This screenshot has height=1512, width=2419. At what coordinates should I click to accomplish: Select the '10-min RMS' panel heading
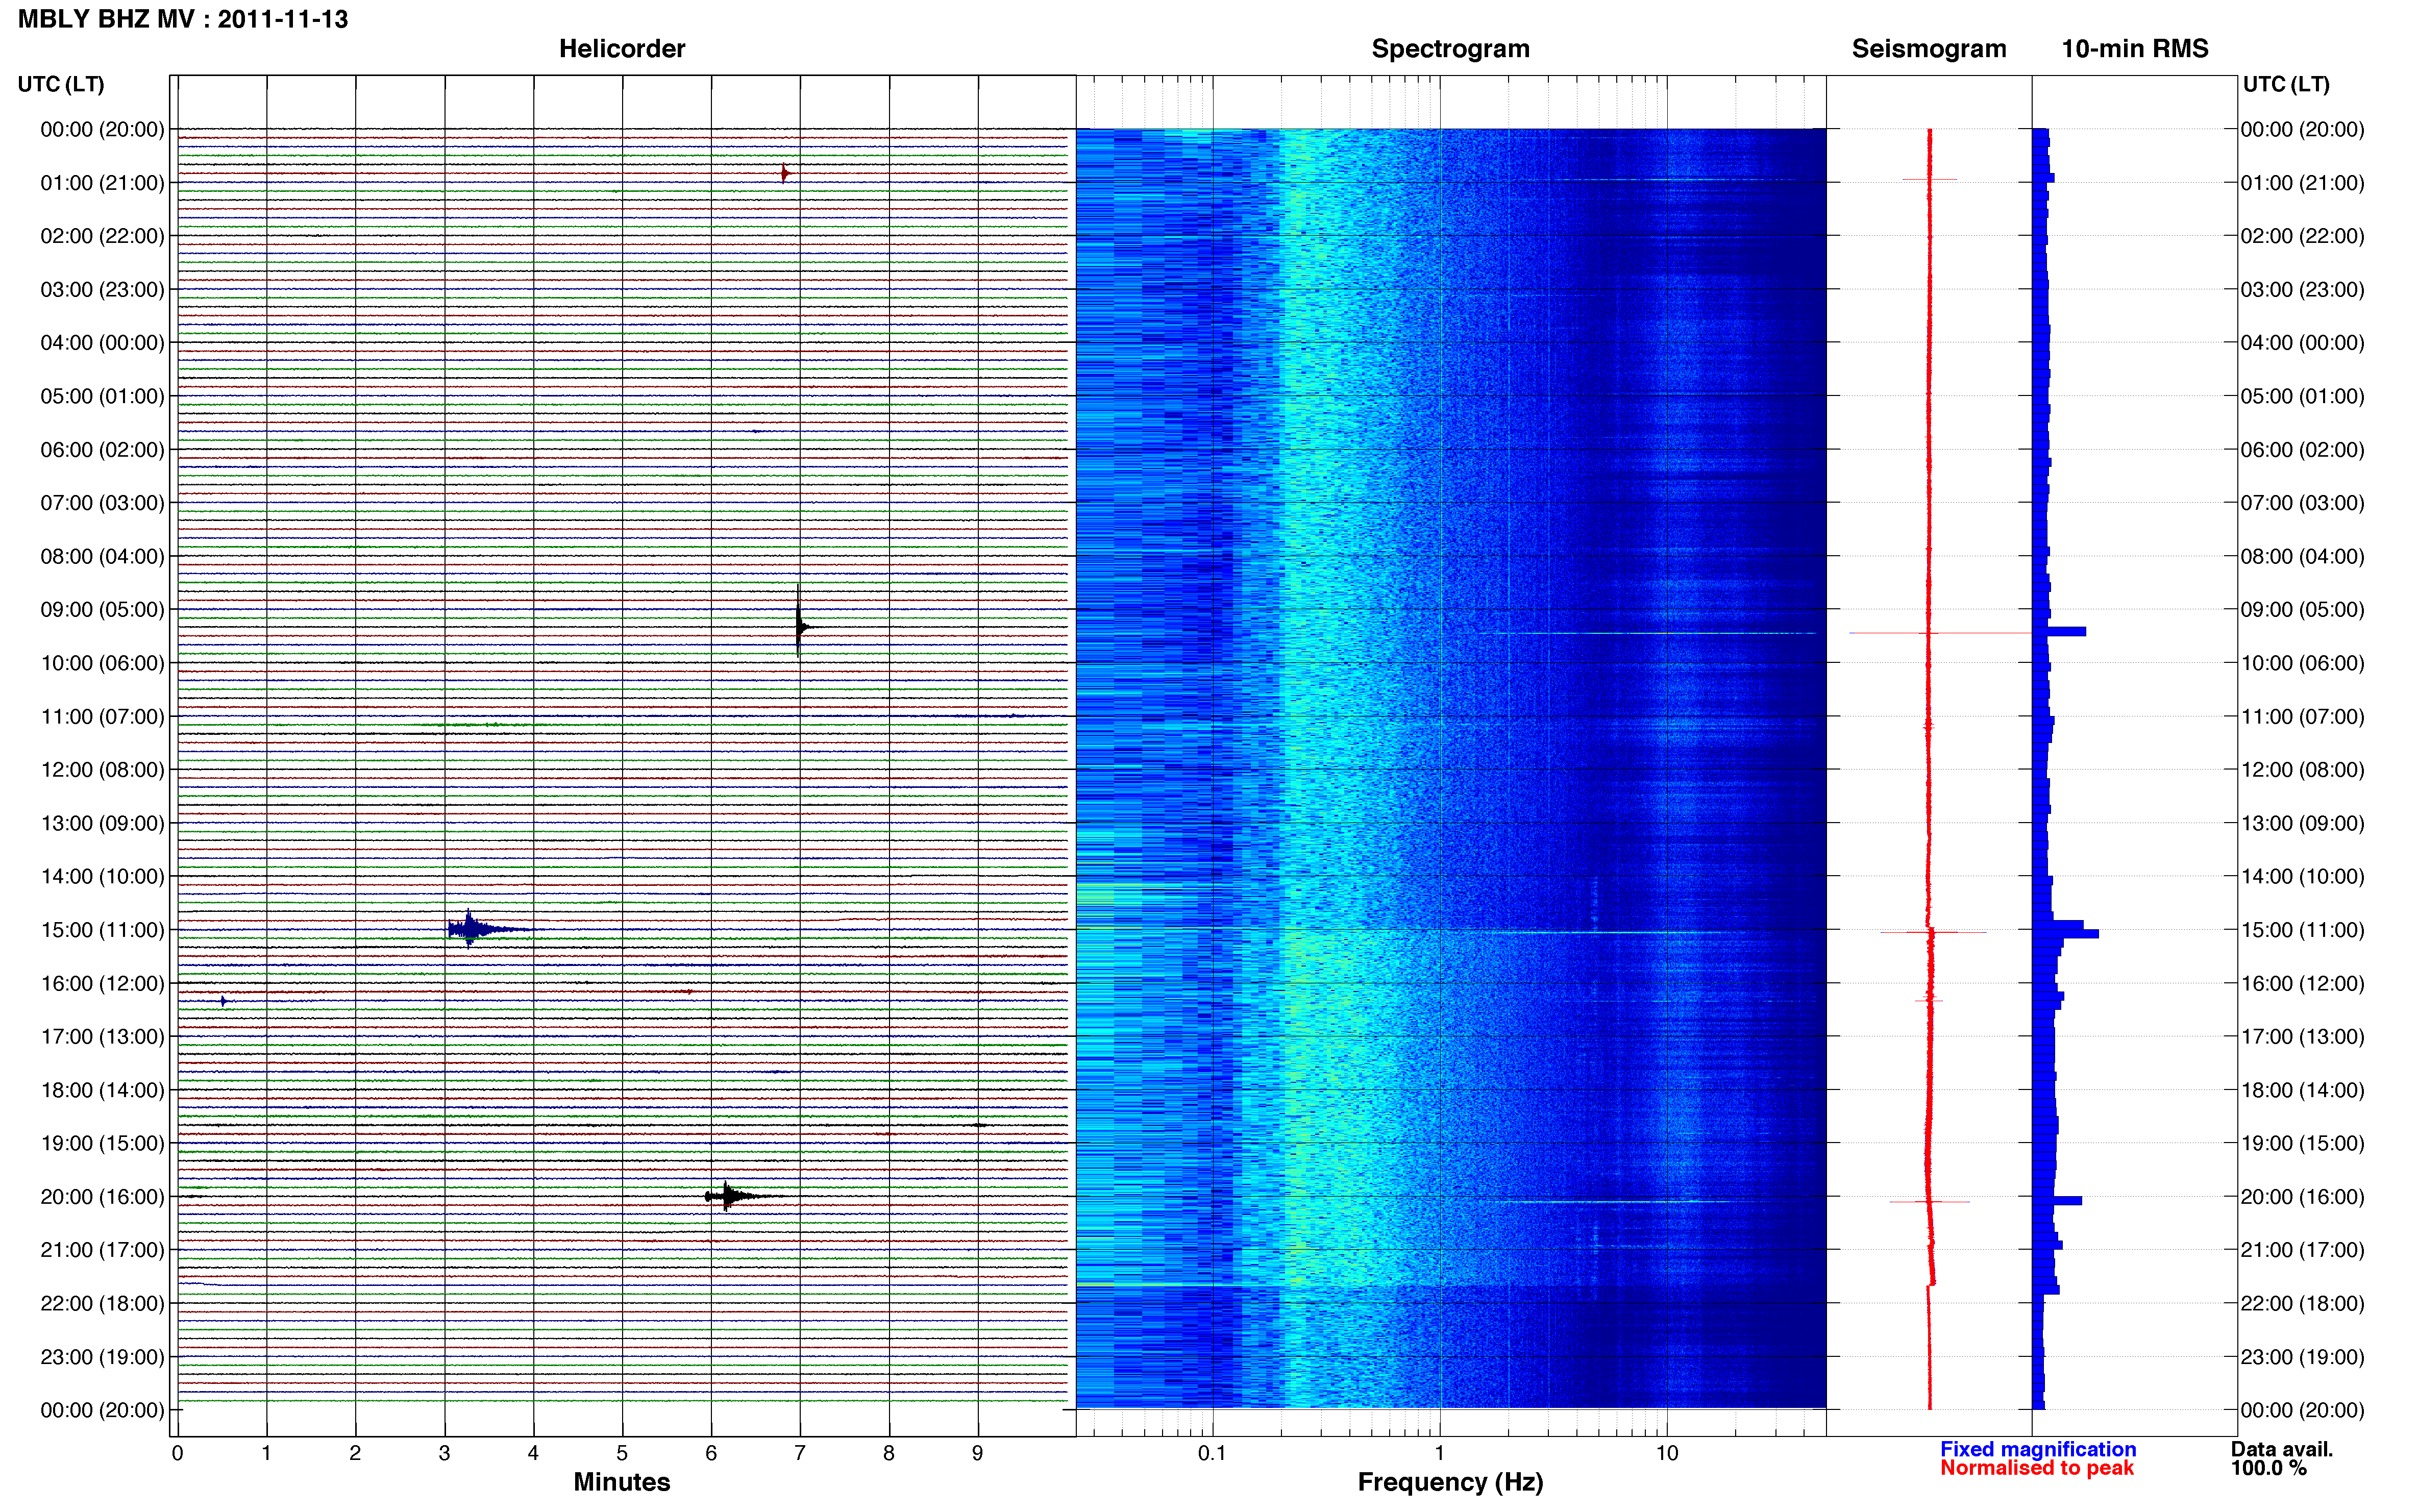pyautogui.click(x=2135, y=49)
